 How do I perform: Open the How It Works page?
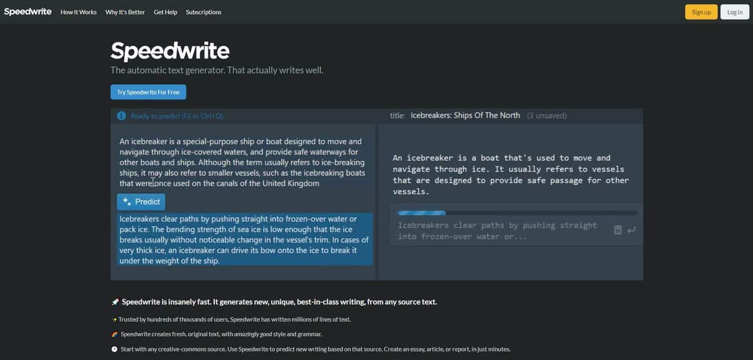pyautogui.click(x=78, y=11)
